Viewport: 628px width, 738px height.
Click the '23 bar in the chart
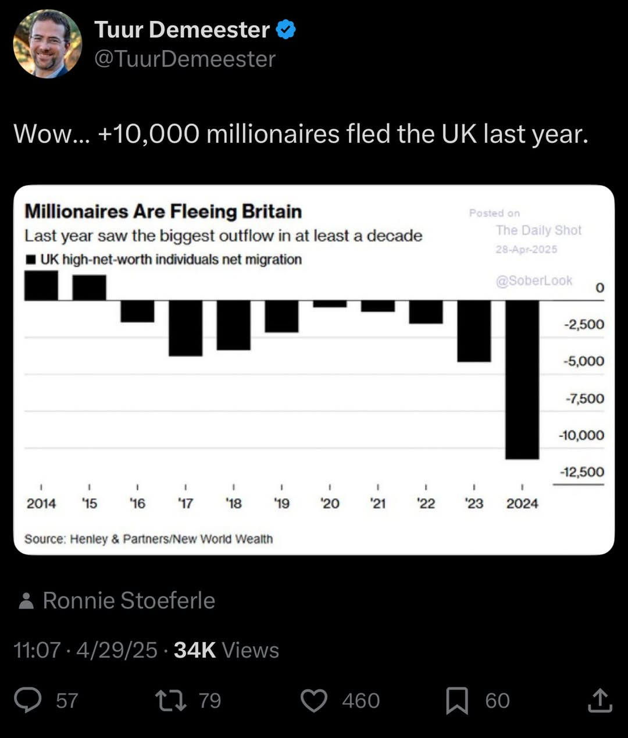[474, 331]
